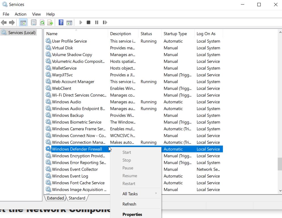282x218 pixels.
Task: Click the Refresh toolbar icon
Action: click(x=42, y=22)
